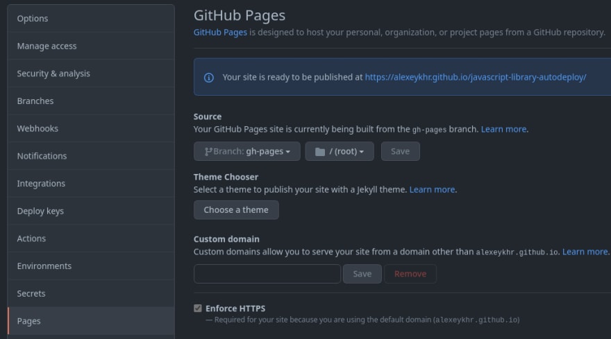Follow the GitHub Pages link in description

(x=220, y=33)
